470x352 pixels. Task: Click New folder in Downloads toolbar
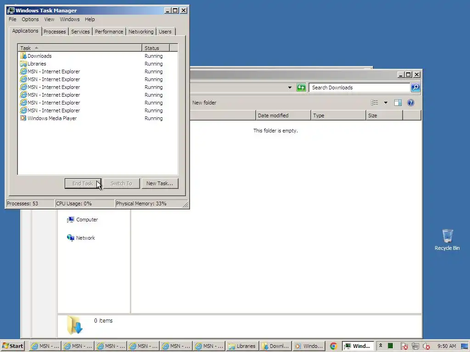(204, 103)
